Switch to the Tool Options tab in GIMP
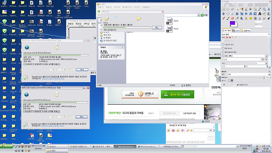 click(x=227, y=30)
